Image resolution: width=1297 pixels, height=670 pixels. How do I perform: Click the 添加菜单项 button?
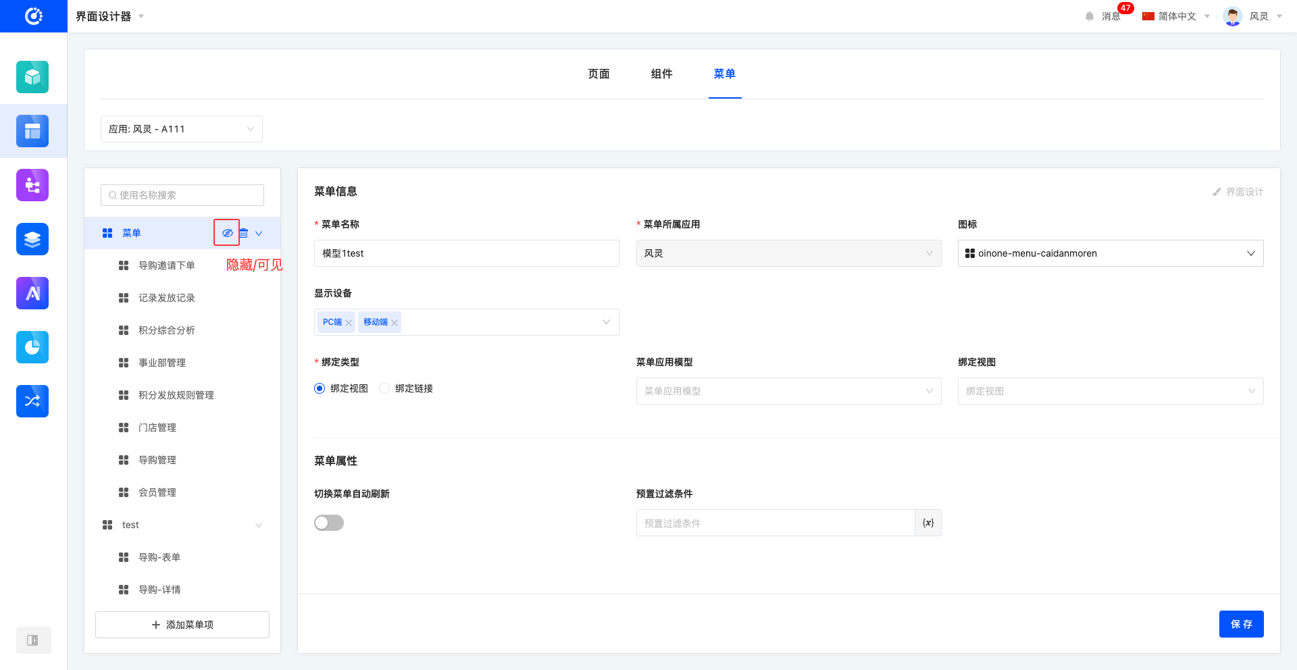point(182,625)
